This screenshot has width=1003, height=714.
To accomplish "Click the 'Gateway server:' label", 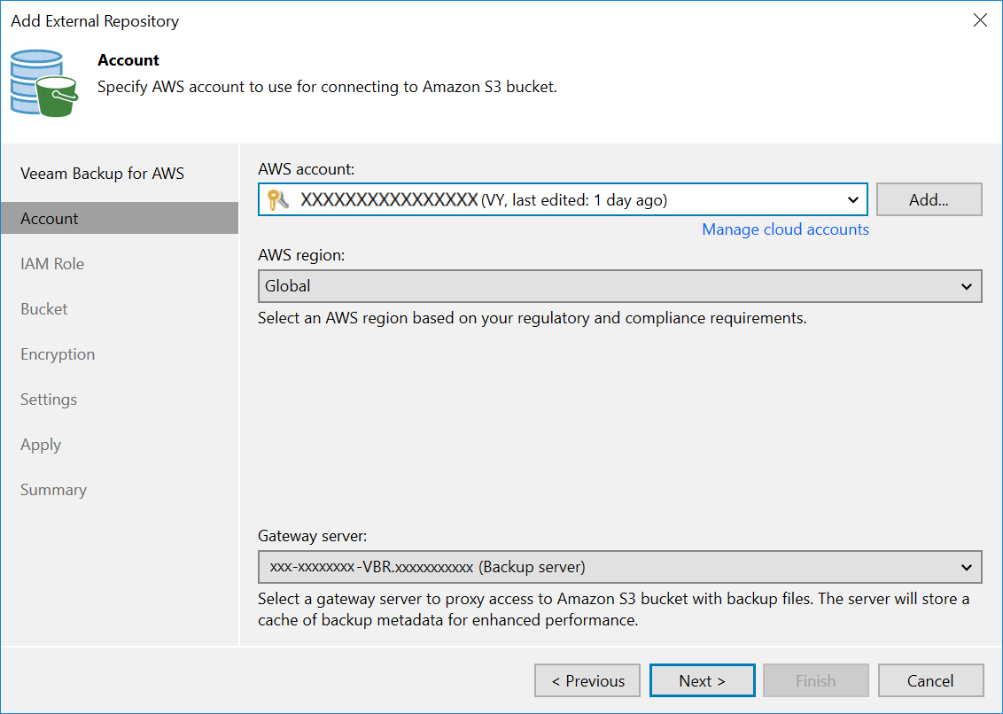I will click(x=312, y=536).
